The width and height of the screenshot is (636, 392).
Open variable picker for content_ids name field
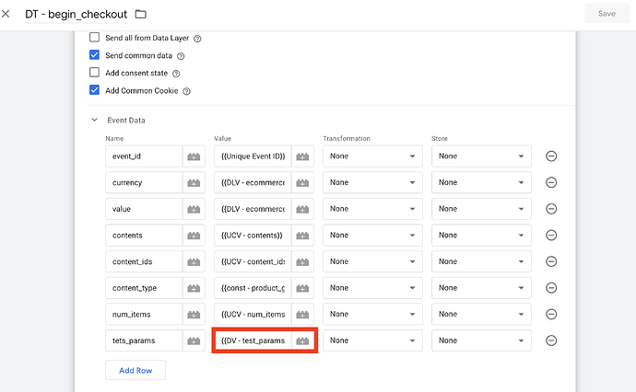point(194,261)
